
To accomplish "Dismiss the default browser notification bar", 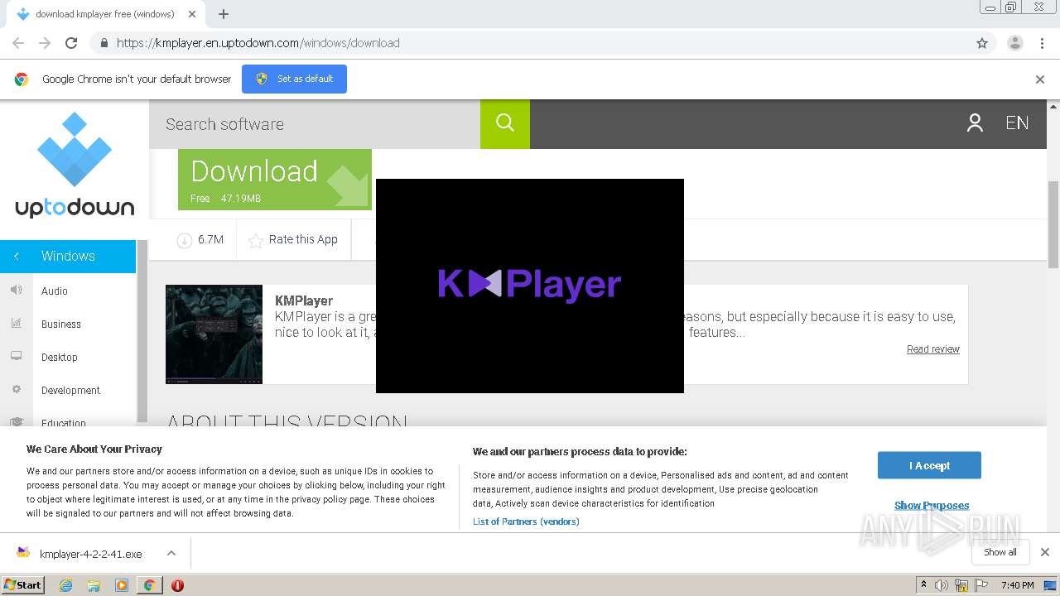I will 1040,79.
